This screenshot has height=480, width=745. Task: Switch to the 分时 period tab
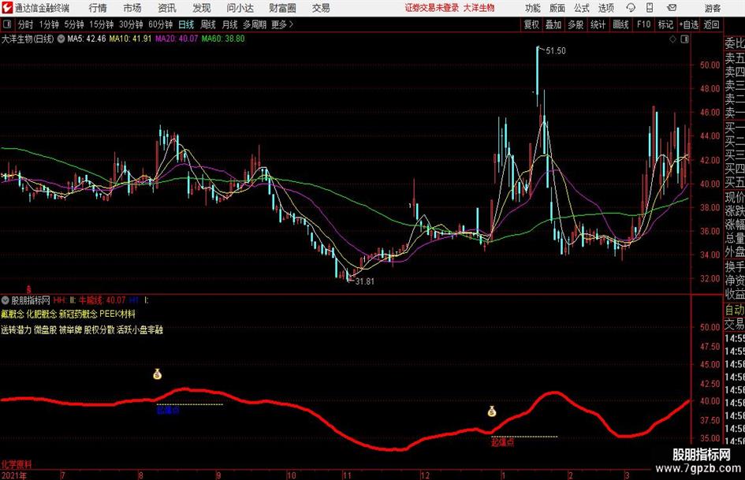[26, 24]
